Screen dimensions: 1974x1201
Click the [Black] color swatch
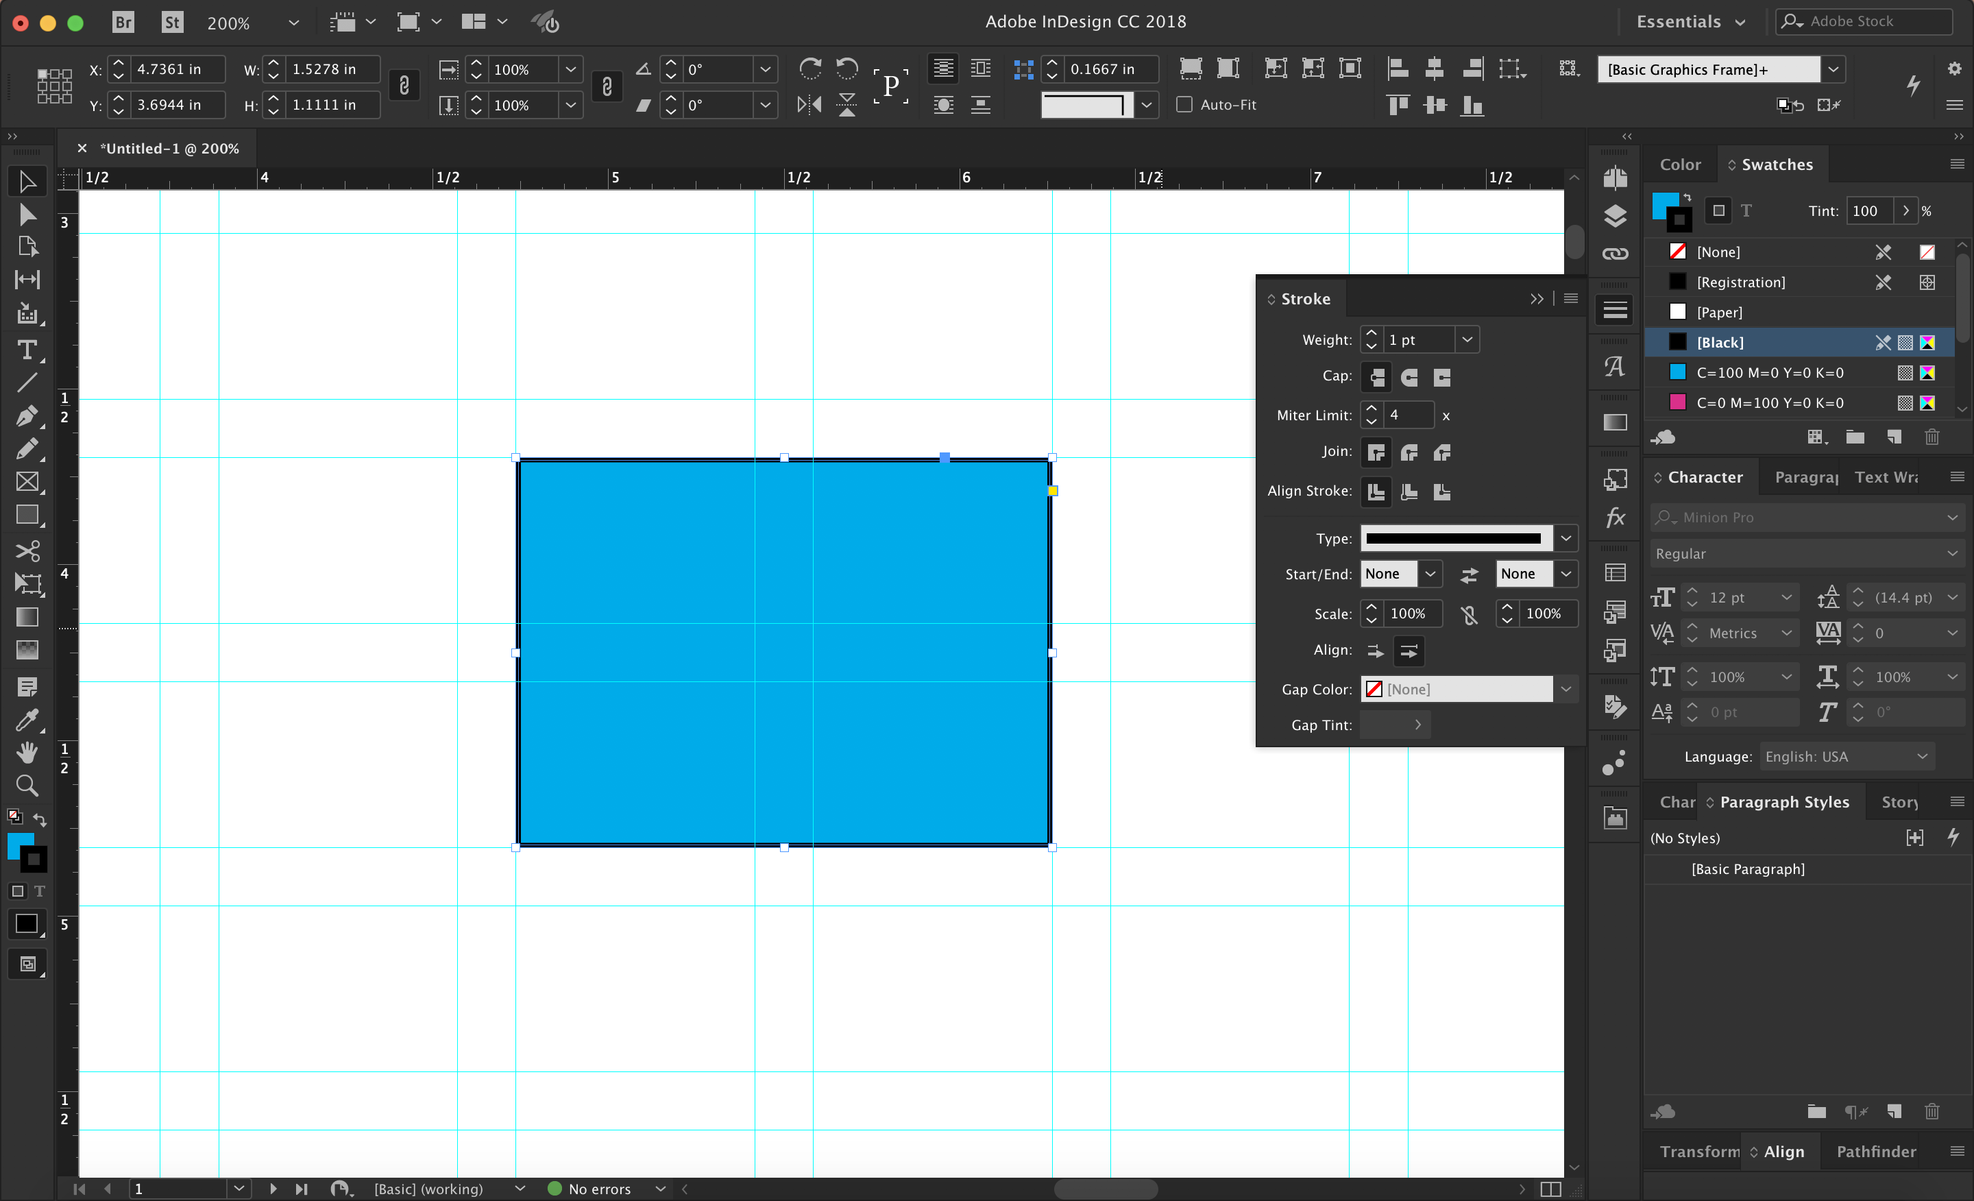tap(1720, 343)
